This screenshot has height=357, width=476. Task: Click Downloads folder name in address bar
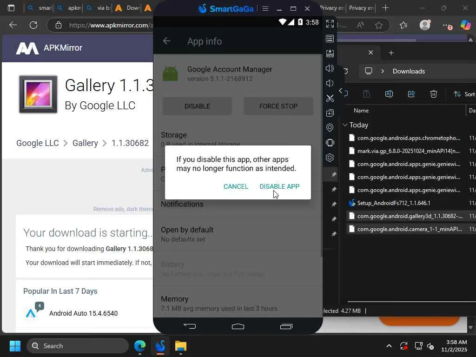tap(409, 71)
